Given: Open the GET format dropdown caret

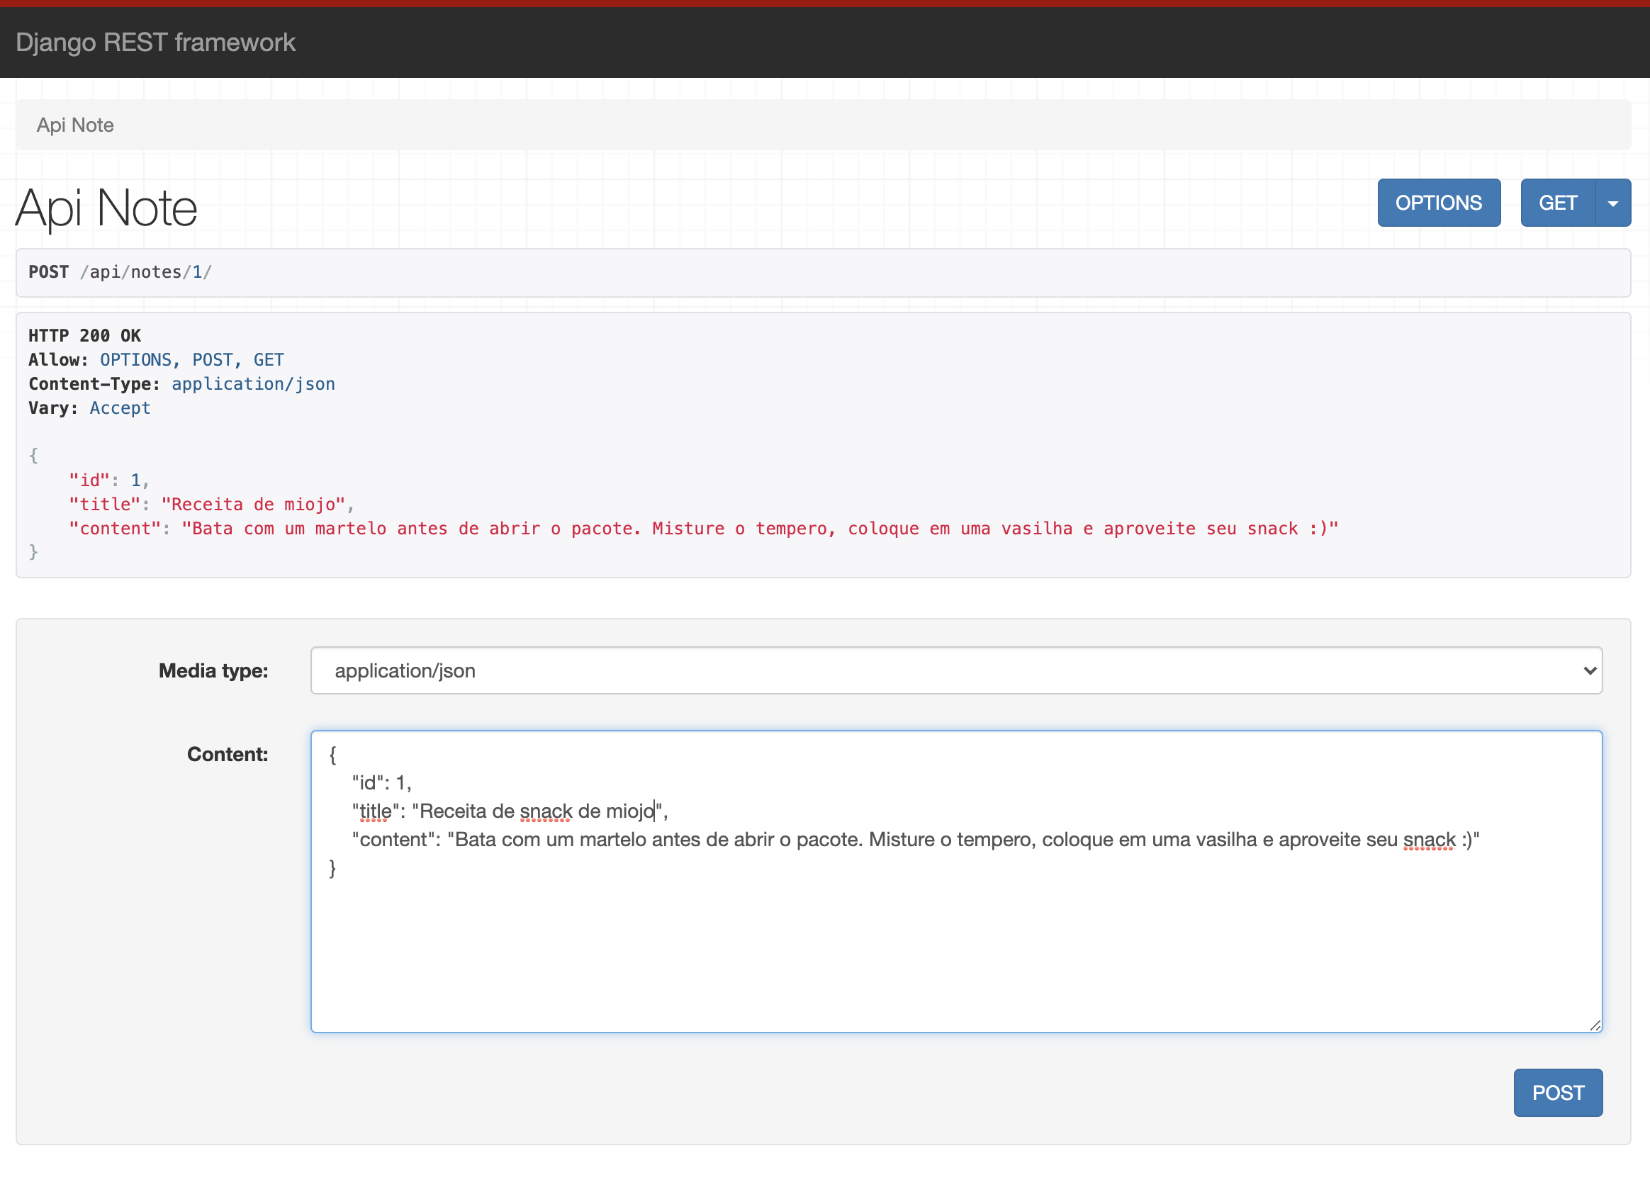Looking at the screenshot, I should (1612, 203).
